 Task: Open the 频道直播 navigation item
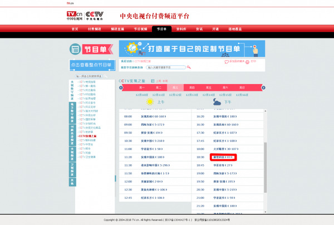[117, 29]
